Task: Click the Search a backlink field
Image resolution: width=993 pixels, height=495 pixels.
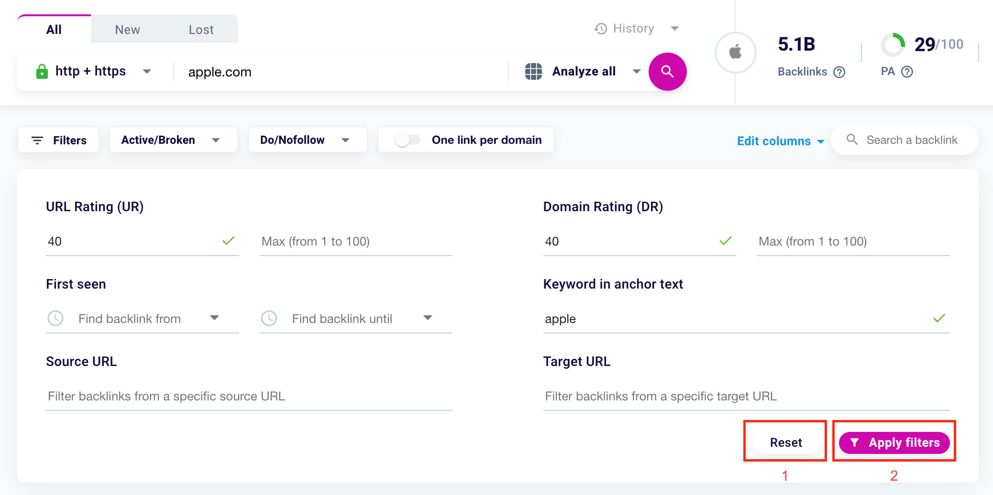Action: [911, 140]
